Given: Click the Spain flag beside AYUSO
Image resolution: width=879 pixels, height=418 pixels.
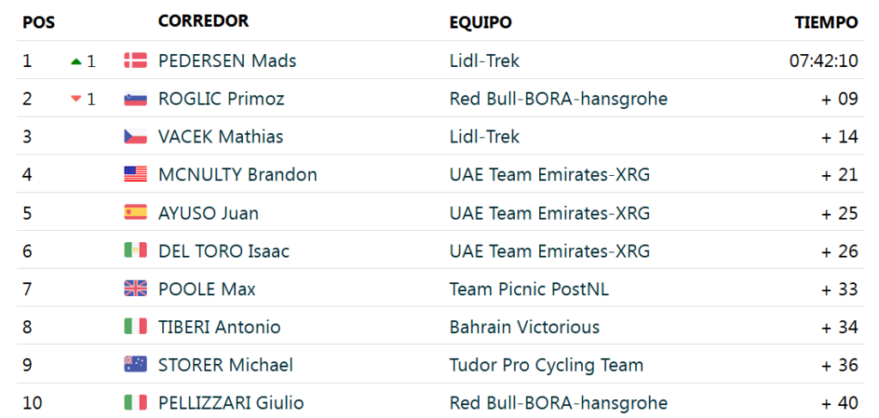Looking at the screenshot, I should pos(135,212).
